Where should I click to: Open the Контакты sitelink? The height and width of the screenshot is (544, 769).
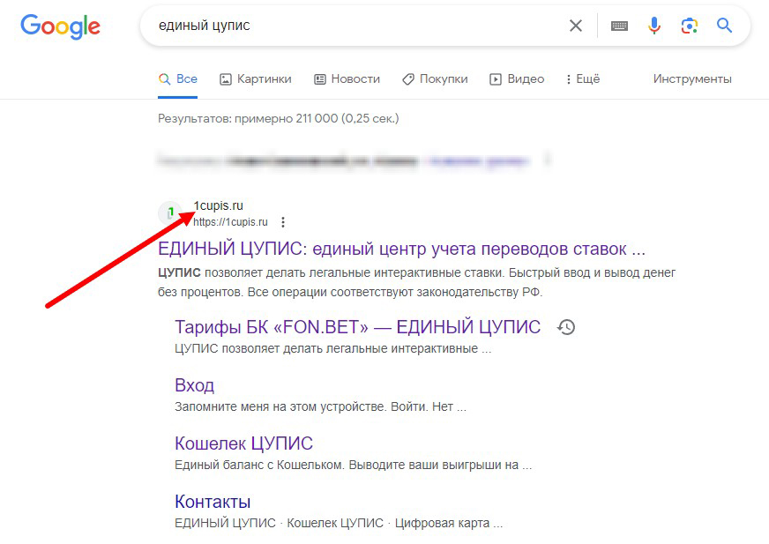click(x=213, y=502)
